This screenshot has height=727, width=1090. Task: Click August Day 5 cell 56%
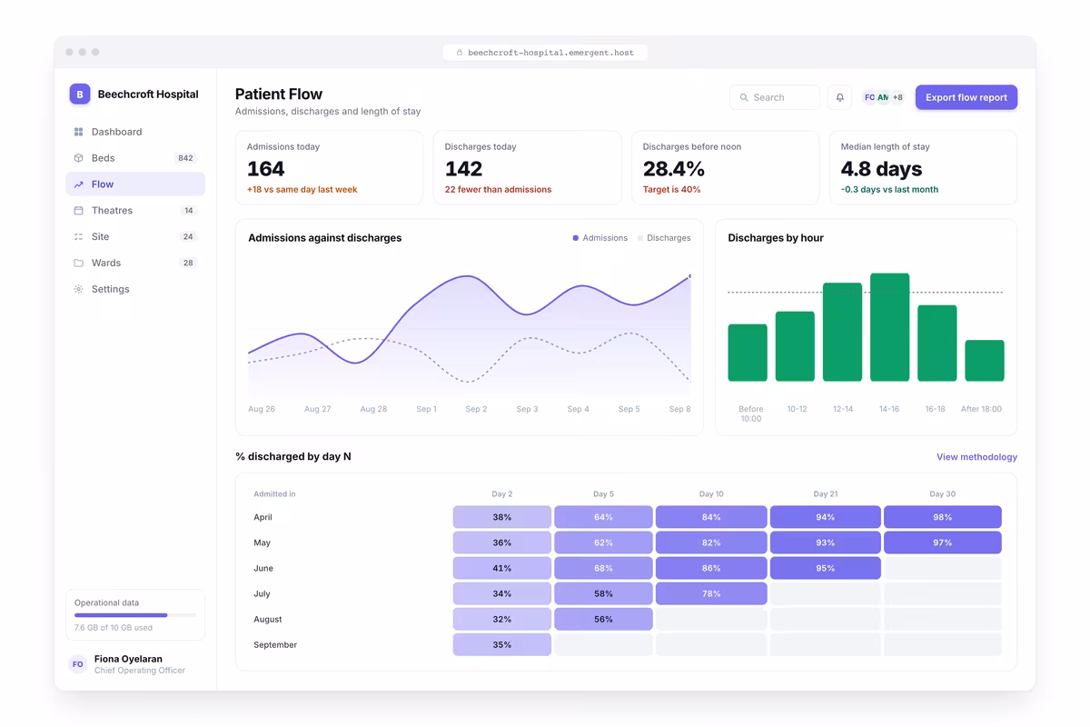click(x=603, y=619)
